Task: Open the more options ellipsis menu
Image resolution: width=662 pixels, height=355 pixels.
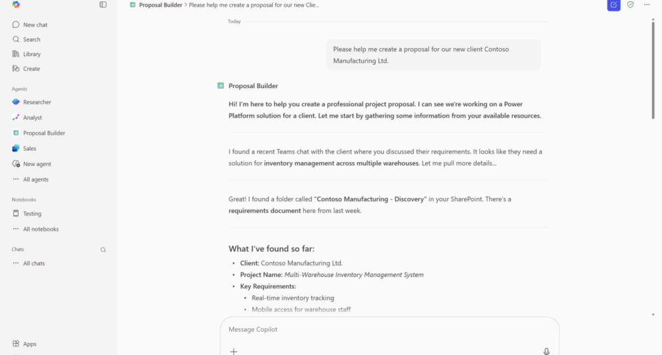Action: tap(647, 5)
